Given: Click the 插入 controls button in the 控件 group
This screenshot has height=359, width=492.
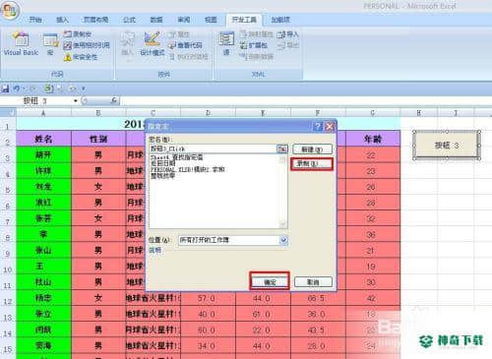Looking at the screenshot, I should pos(127,44).
